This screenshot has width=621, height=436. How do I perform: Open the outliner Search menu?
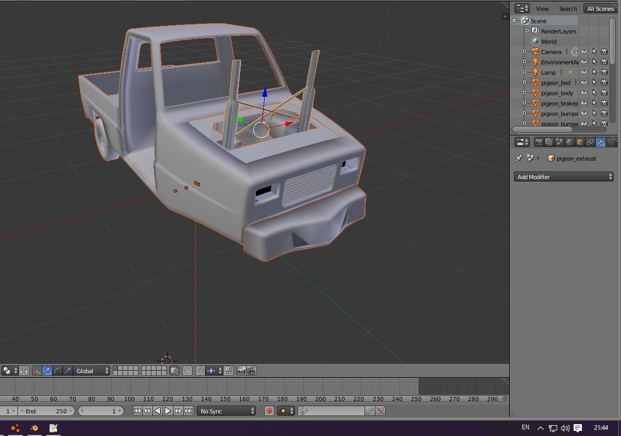tap(568, 8)
